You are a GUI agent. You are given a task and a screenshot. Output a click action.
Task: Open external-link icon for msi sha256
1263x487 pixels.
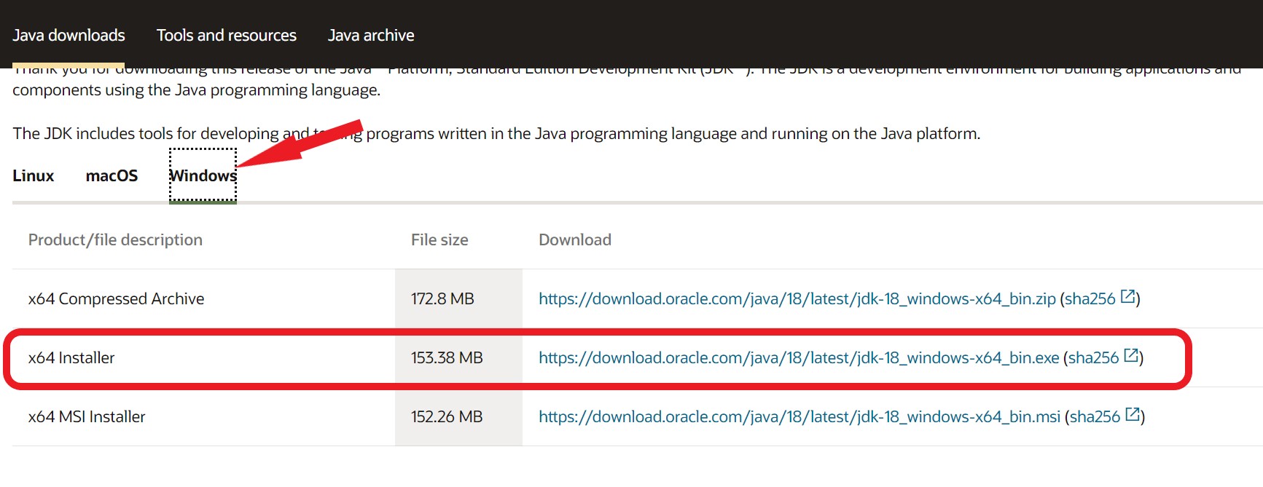(x=1133, y=415)
